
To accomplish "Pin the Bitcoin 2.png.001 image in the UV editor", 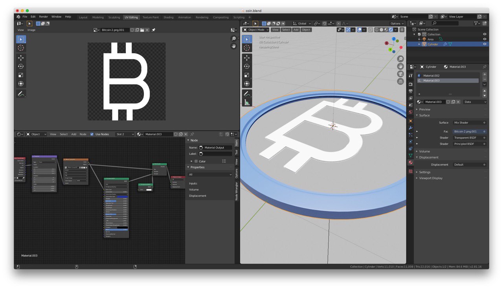I will pyautogui.click(x=154, y=30).
